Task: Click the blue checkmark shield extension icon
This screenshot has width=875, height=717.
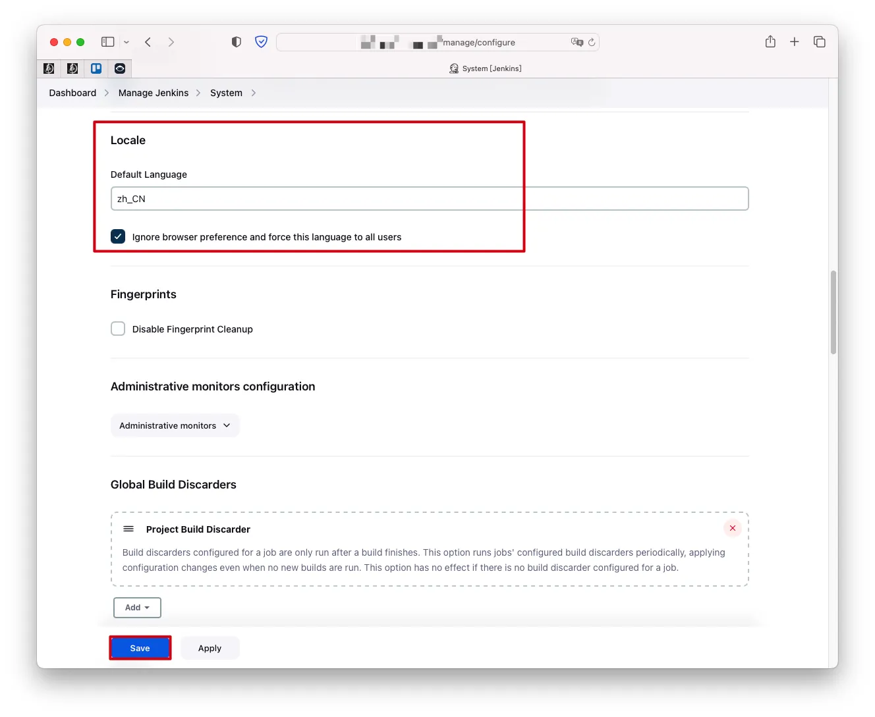Action: (262, 42)
